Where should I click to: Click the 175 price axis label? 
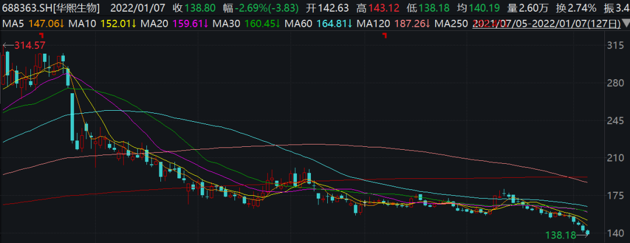tap(615, 196)
